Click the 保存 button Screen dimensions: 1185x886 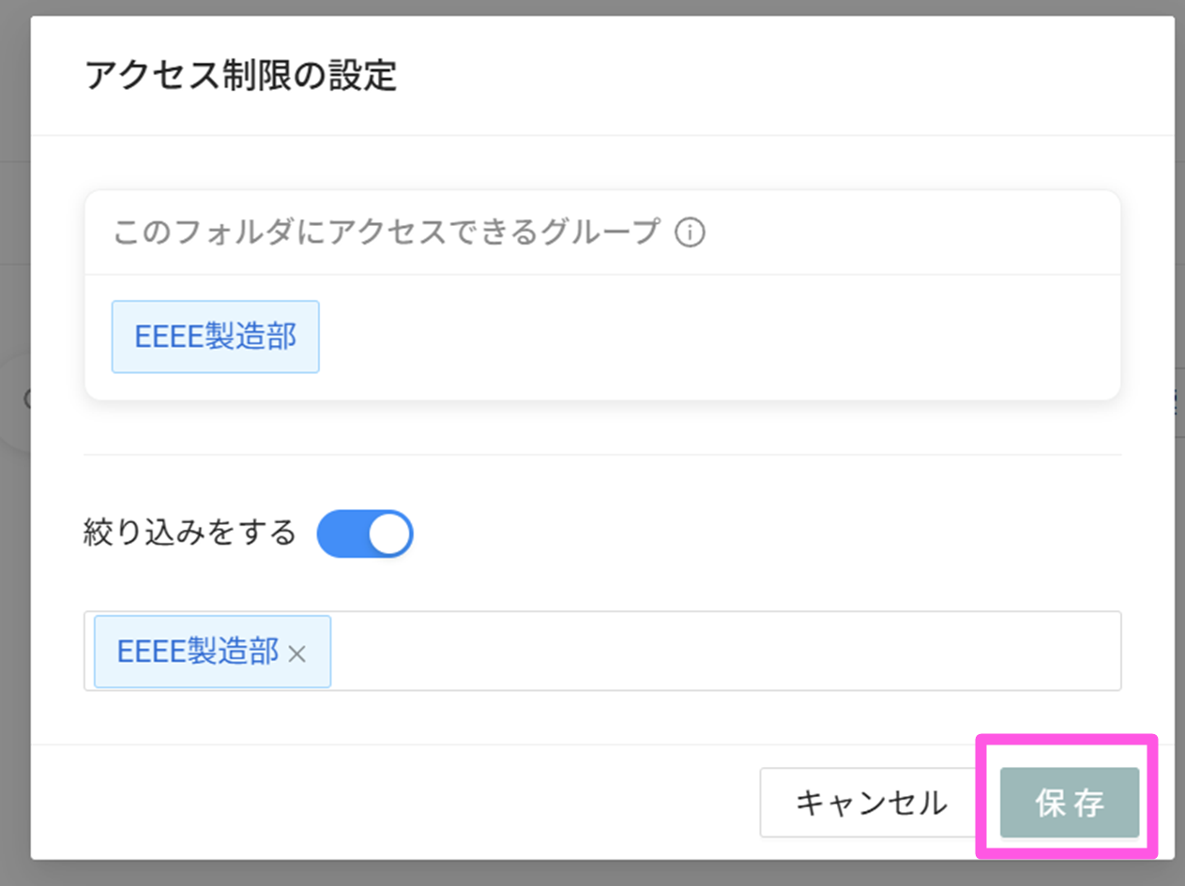coord(1069,803)
